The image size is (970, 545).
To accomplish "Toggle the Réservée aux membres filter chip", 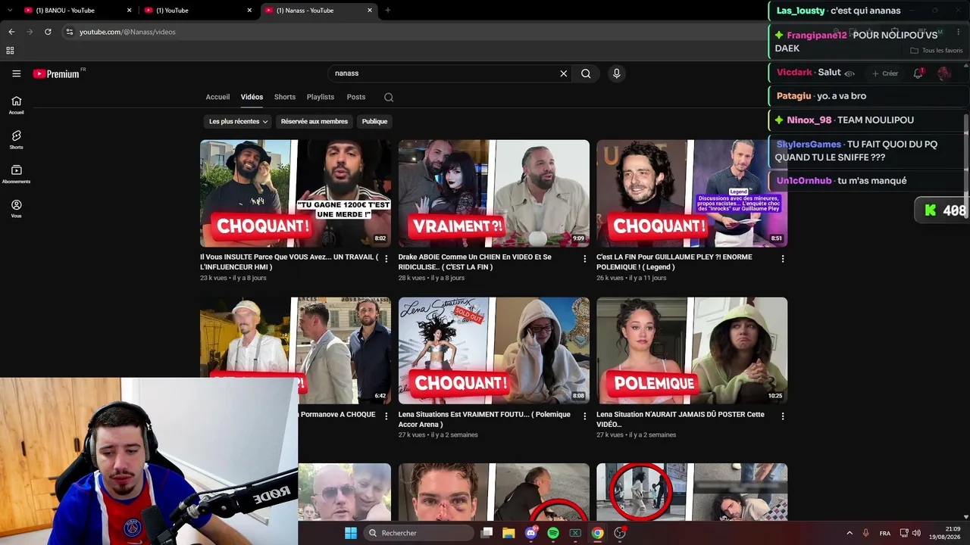I will (314, 121).
